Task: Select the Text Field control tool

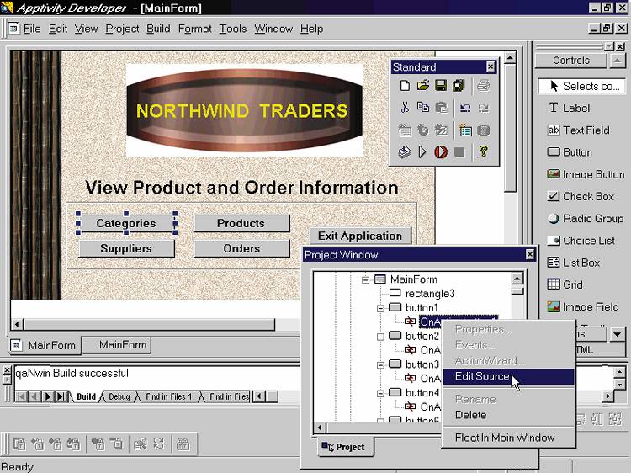Action: pos(578,130)
